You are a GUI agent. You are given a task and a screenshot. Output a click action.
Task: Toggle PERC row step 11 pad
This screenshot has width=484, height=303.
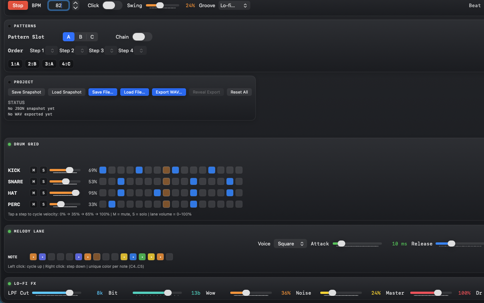click(x=194, y=204)
